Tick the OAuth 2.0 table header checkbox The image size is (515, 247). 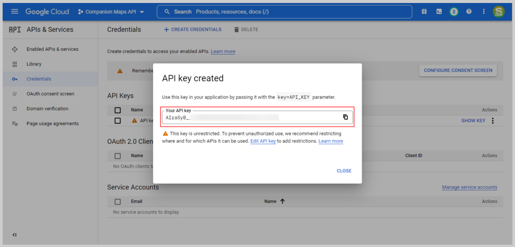point(118,156)
